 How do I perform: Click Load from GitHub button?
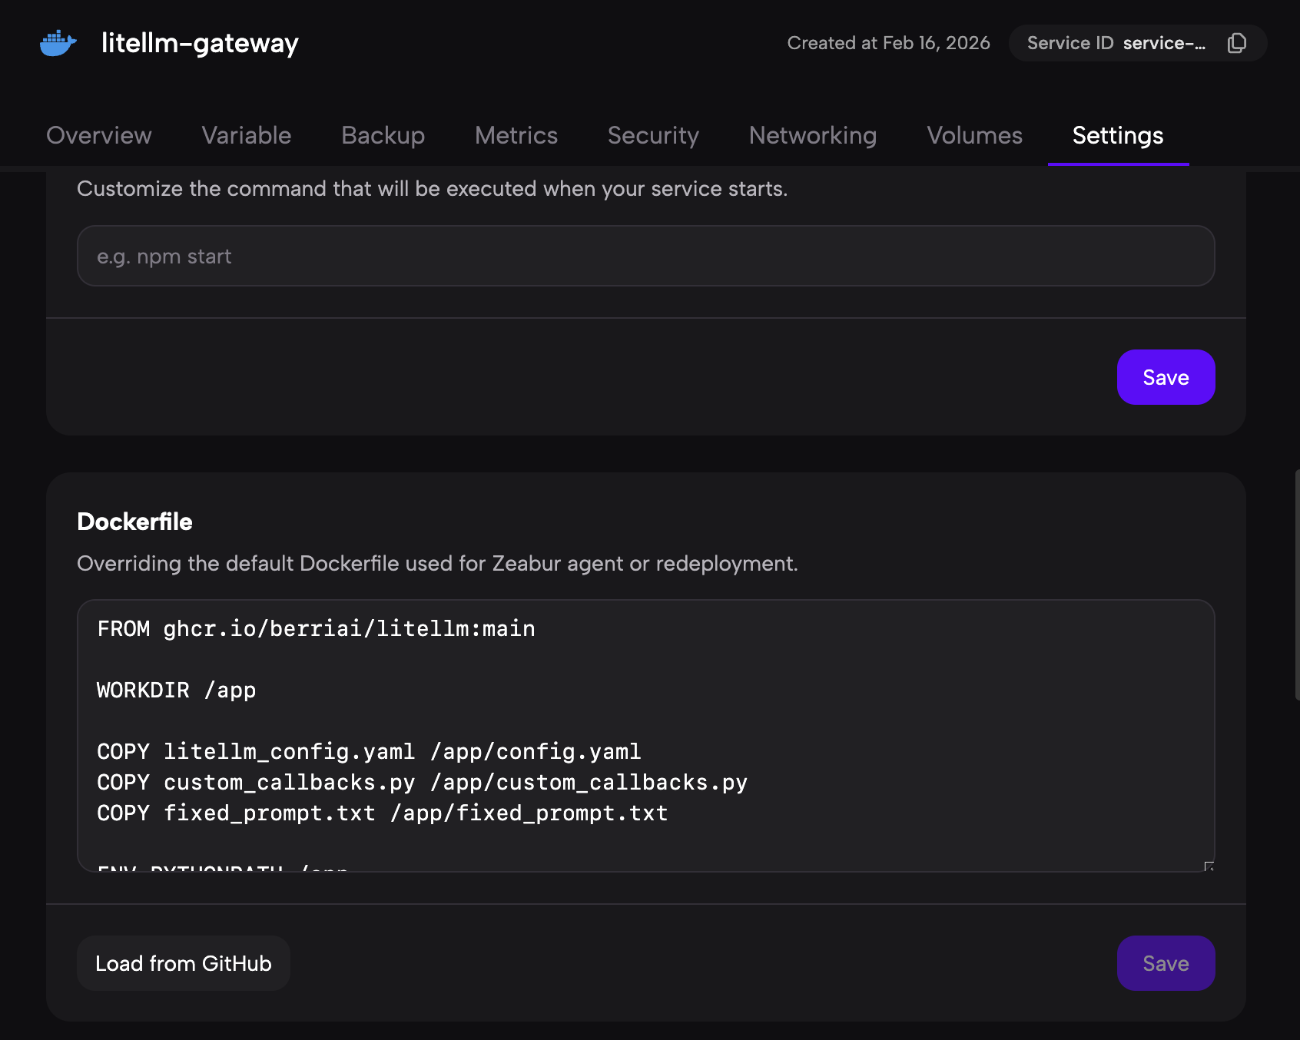184,963
